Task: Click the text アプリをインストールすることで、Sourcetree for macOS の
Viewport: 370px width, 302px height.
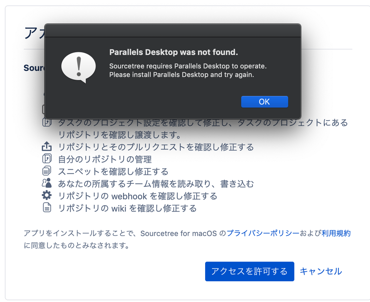Action: [x=125, y=233]
